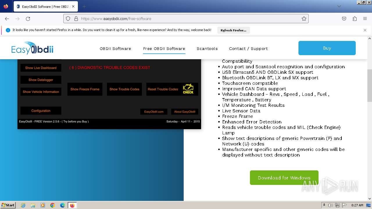Image resolution: width=372 pixels, height=209 pixels.
Task: Open the extensions puzzle icon
Action: (355, 19)
